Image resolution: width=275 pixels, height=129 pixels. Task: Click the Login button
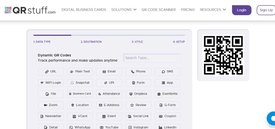pyautogui.click(x=241, y=10)
